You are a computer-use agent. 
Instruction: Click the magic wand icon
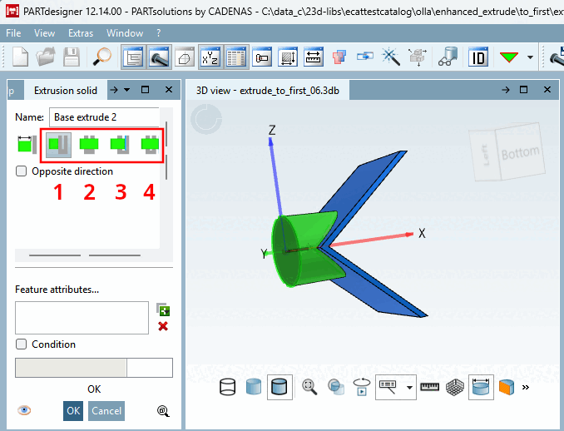click(391, 57)
